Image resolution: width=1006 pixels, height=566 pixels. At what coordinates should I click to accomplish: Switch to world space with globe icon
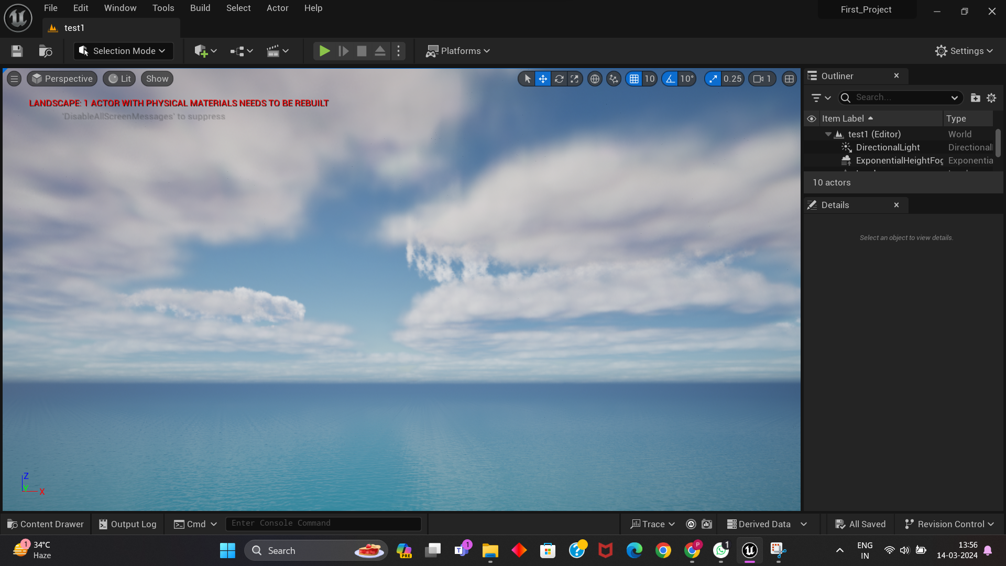click(595, 79)
